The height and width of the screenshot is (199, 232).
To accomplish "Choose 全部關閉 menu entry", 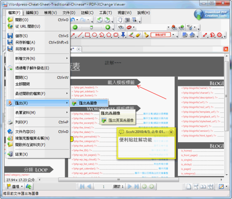I will tap(38, 84).
